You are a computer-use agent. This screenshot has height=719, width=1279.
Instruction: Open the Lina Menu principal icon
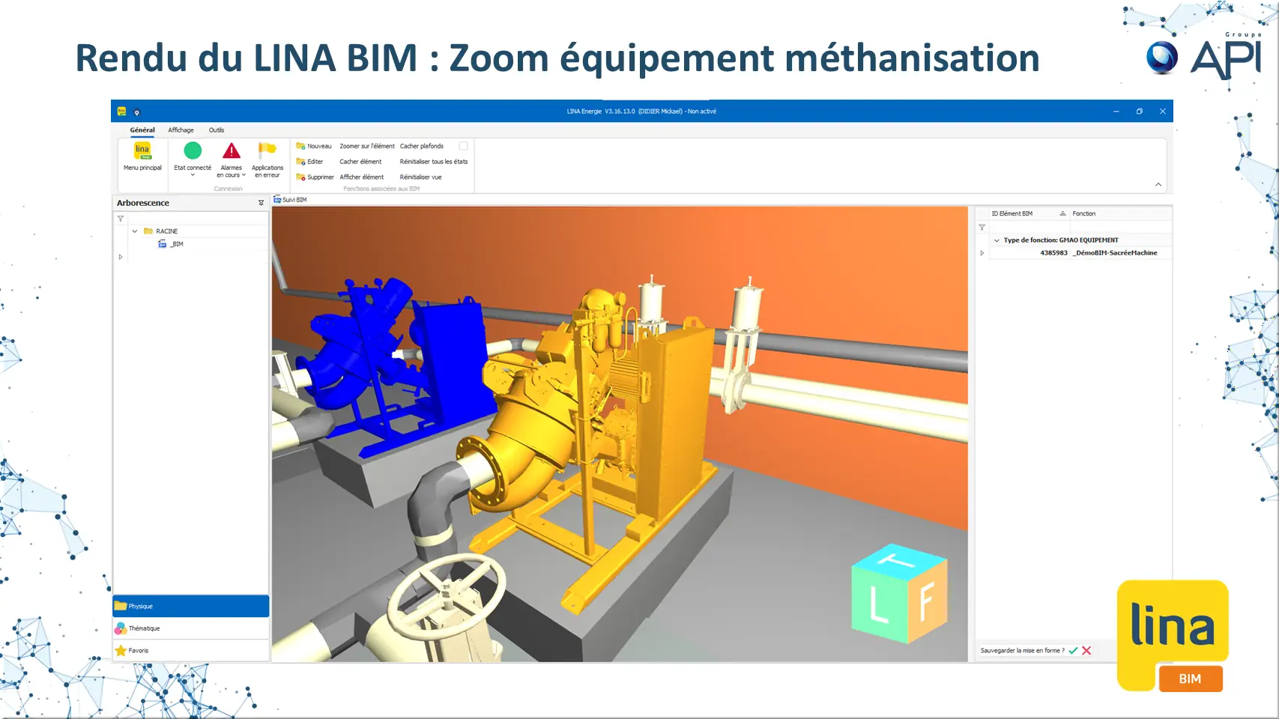point(142,151)
